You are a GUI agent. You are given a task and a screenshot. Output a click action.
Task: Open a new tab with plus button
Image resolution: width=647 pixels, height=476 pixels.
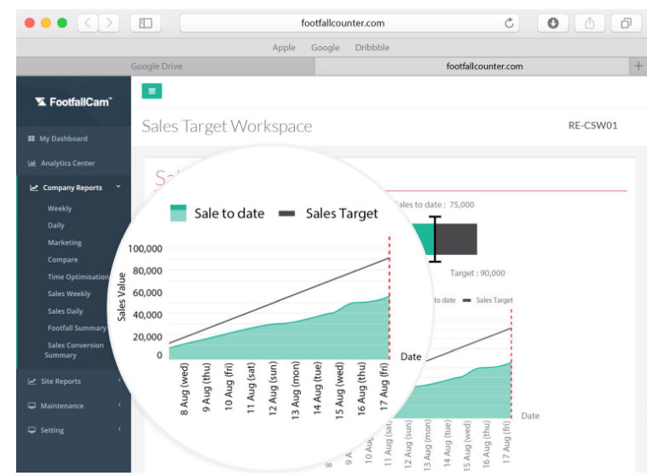click(x=638, y=66)
